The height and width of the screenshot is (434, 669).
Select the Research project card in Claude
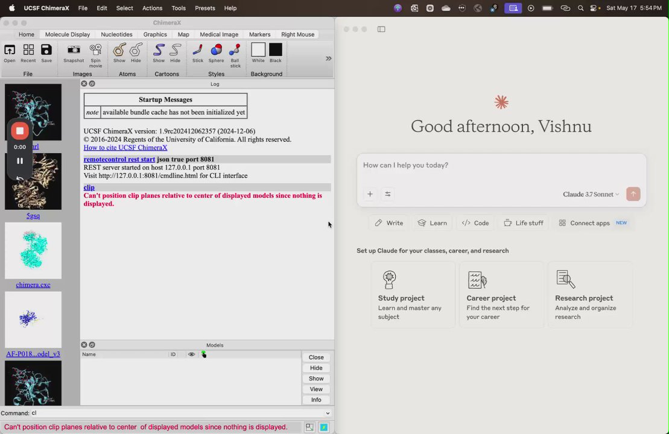click(590, 295)
